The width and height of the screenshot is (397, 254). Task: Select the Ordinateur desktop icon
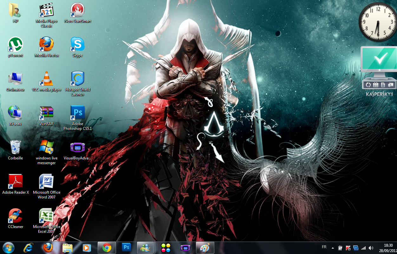(15, 82)
